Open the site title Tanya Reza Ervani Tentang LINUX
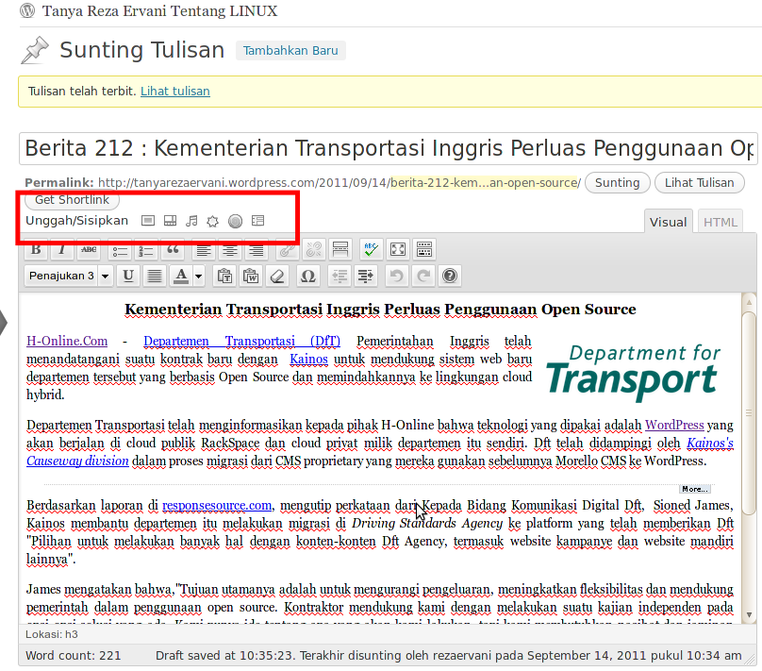 160,11
